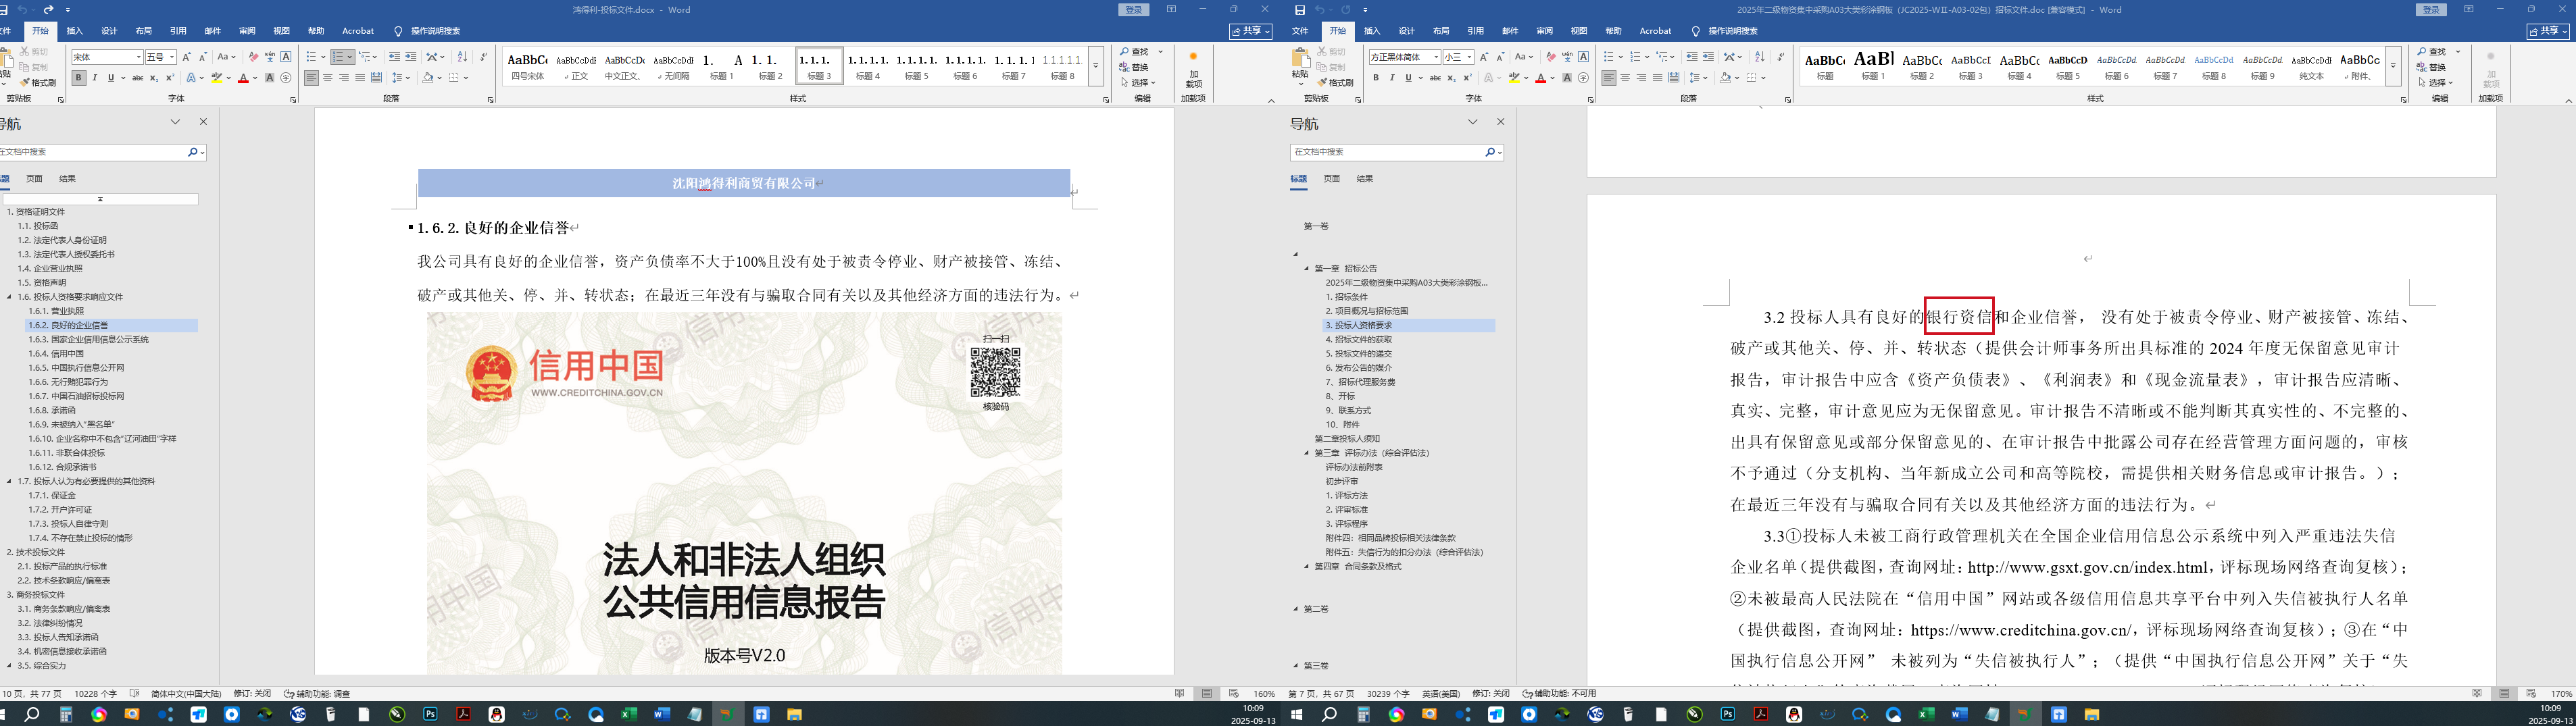Open the Acrobat tab in the 鸿得利 window

358,31
